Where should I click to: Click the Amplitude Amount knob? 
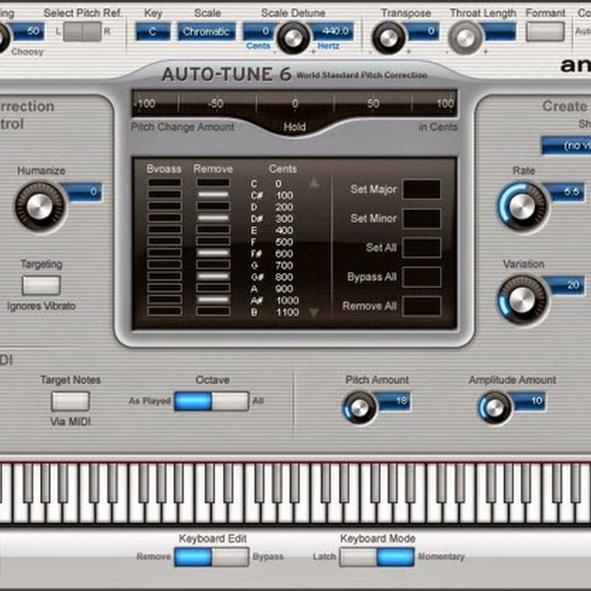(495, 408)
